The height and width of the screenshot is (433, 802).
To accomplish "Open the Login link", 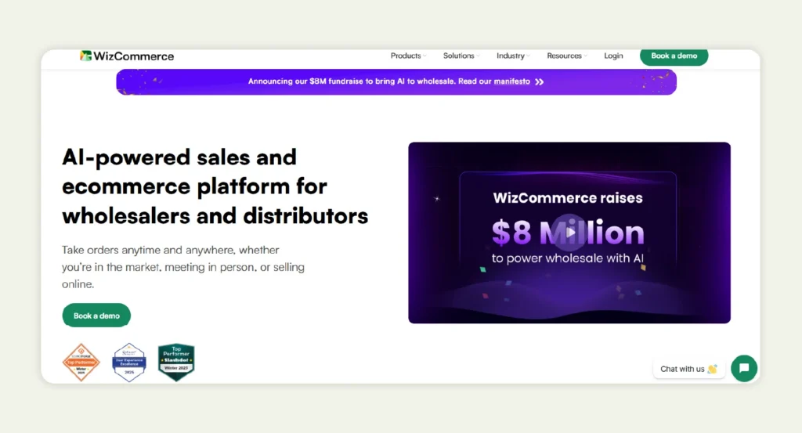I will 613,56.
